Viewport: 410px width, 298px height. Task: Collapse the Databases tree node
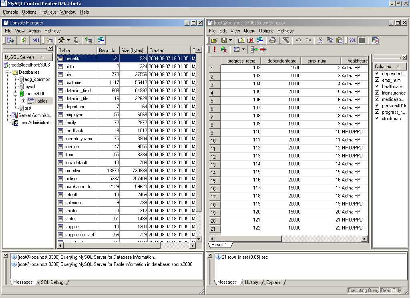[8, 72]
